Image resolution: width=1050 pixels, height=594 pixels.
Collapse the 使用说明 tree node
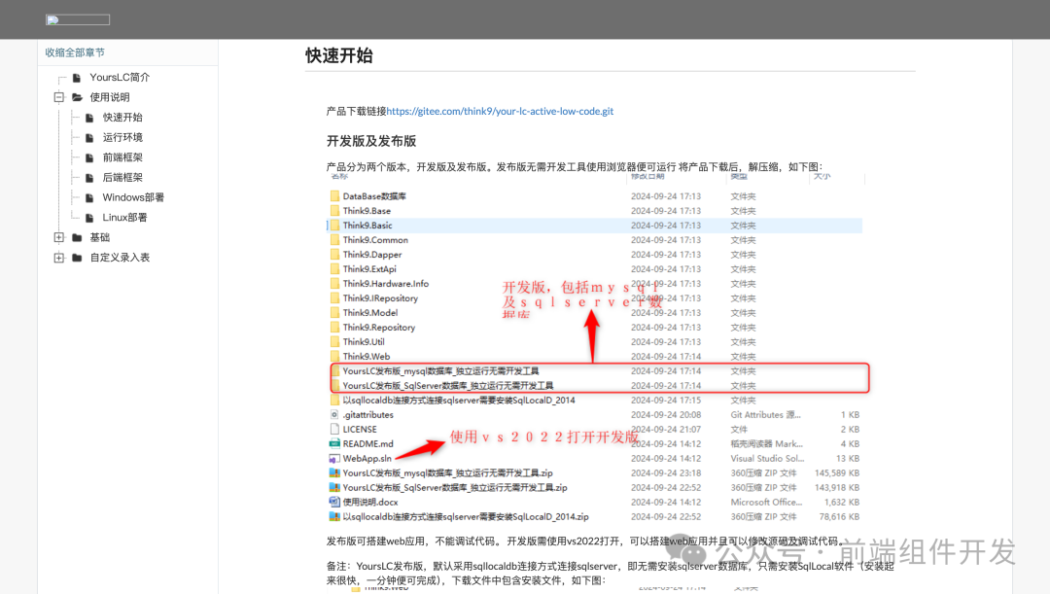tap(59, 97)
